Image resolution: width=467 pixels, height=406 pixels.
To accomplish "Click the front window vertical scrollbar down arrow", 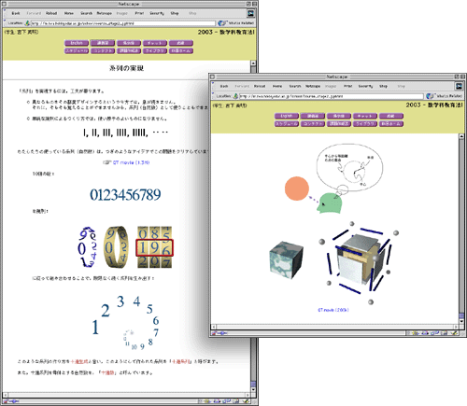I will tap(461, 322).
